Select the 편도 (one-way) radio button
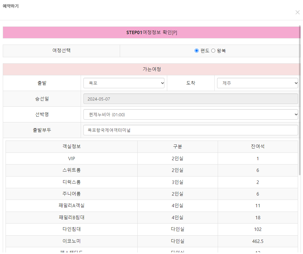Image resolution: width=303 pixels, height=254 pixels. pyautogui.click(x=196, y=50)
